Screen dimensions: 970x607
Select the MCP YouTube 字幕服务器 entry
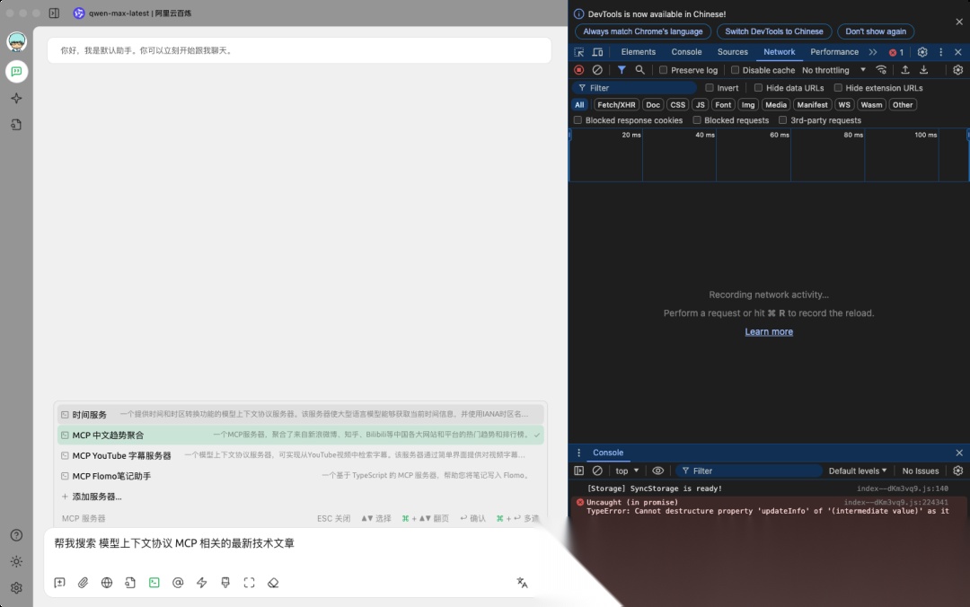[x=300, y=455]
